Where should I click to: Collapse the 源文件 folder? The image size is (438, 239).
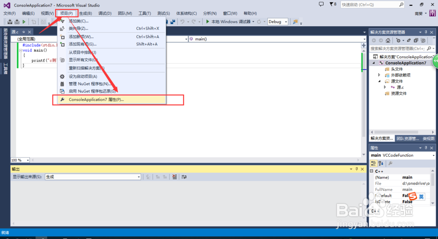point(379,81)
